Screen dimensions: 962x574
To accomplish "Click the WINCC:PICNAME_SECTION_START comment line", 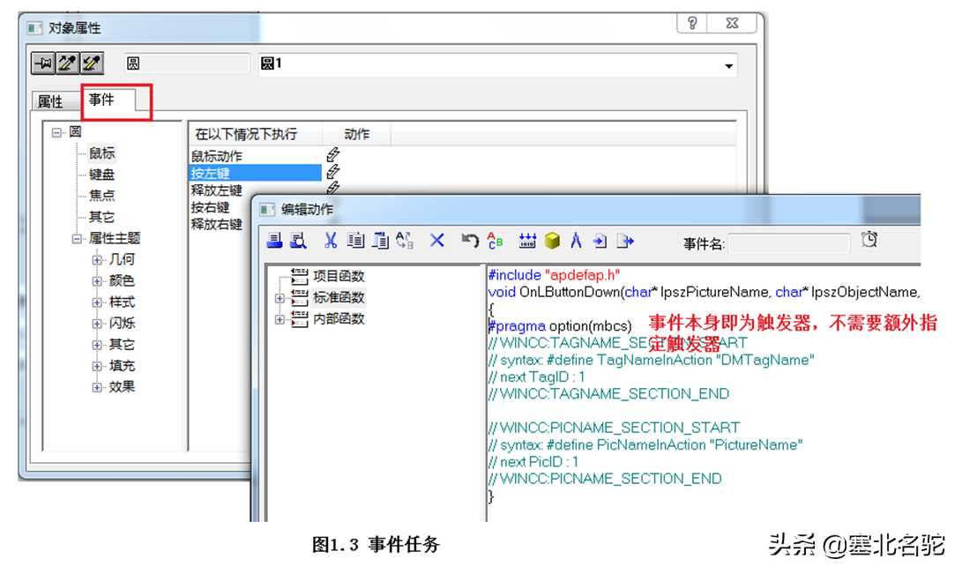I will point(614,428).
